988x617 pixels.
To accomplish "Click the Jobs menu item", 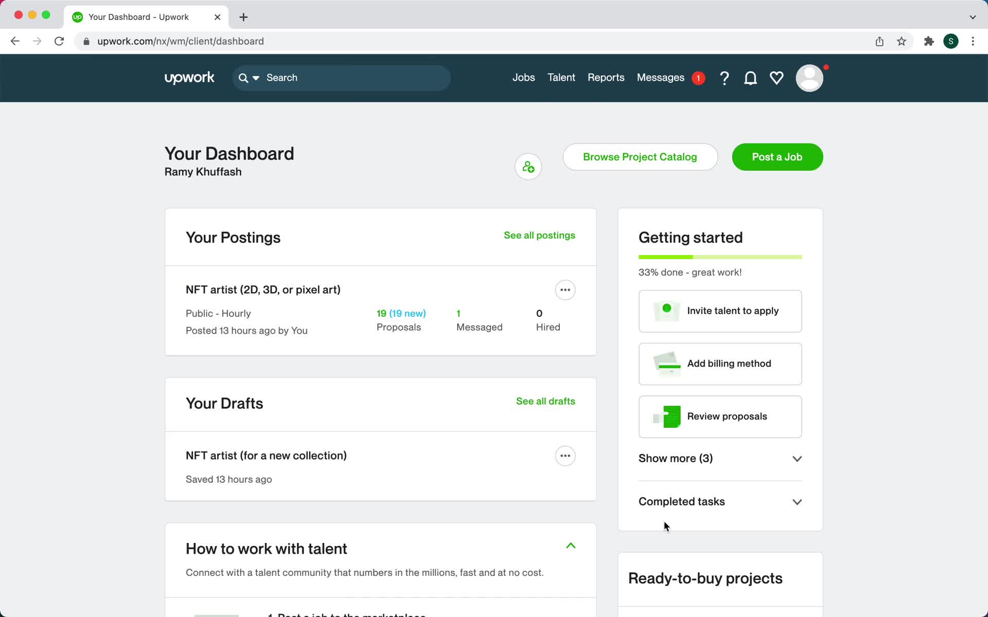I will (523, 78).
